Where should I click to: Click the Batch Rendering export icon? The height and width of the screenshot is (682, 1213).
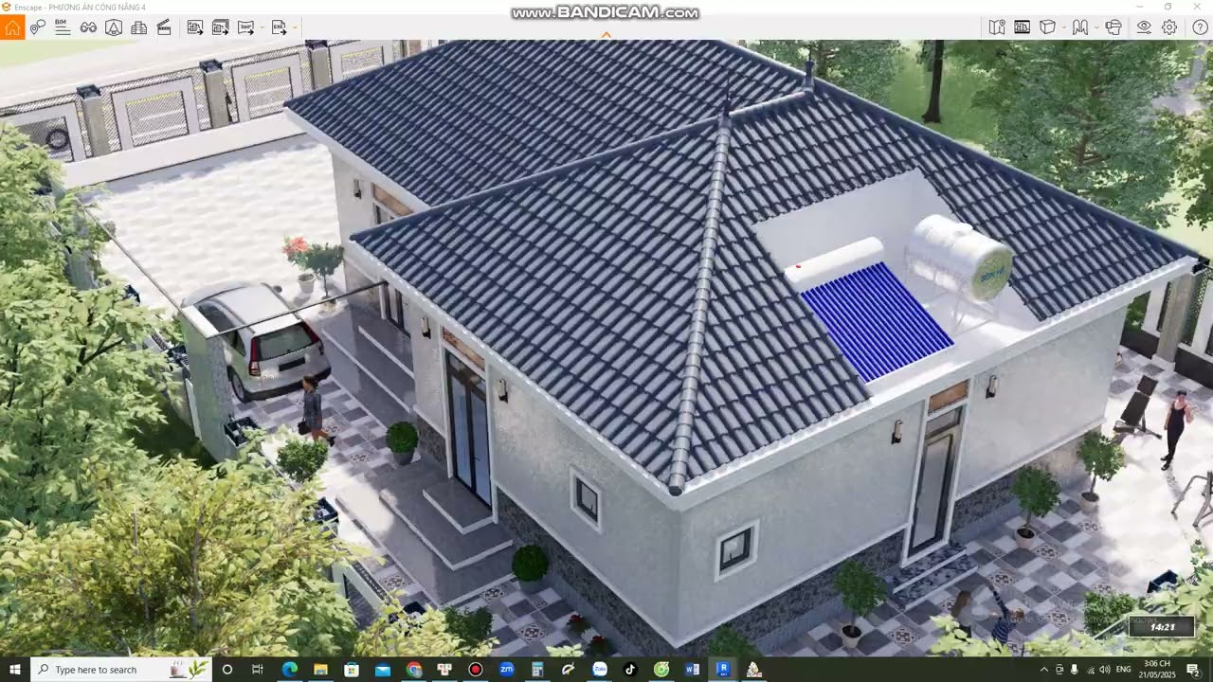point(221,27)
